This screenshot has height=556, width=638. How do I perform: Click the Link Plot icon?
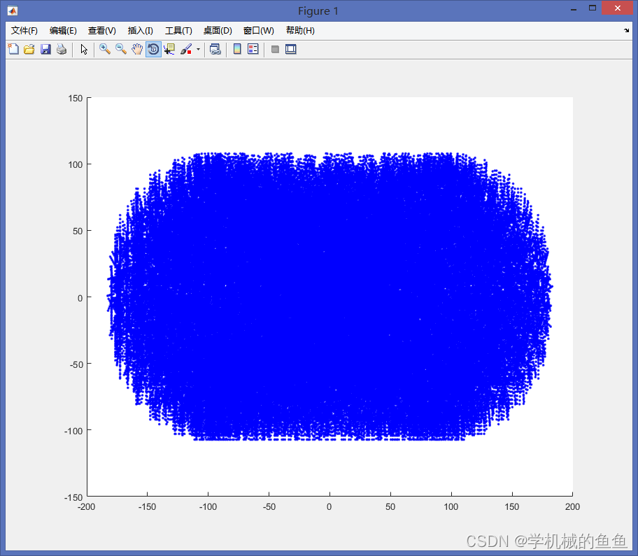tap(215, 49)
